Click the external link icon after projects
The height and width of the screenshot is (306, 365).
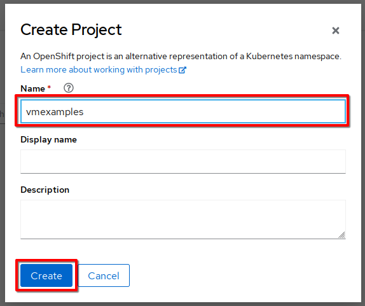tap(182, 70)
